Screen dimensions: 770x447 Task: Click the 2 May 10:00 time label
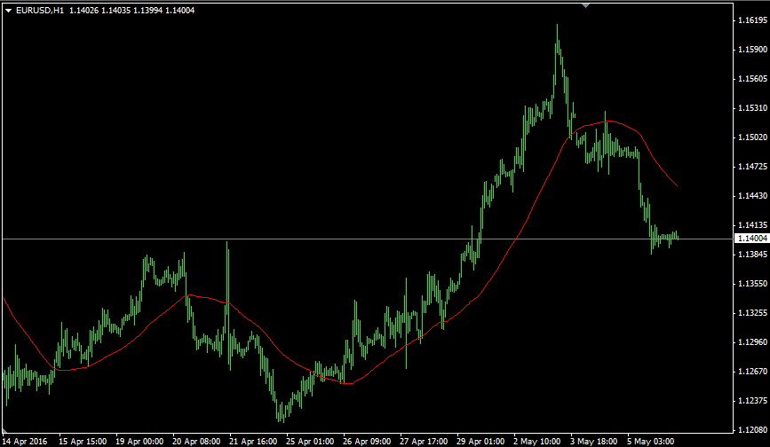coord(537,441)
